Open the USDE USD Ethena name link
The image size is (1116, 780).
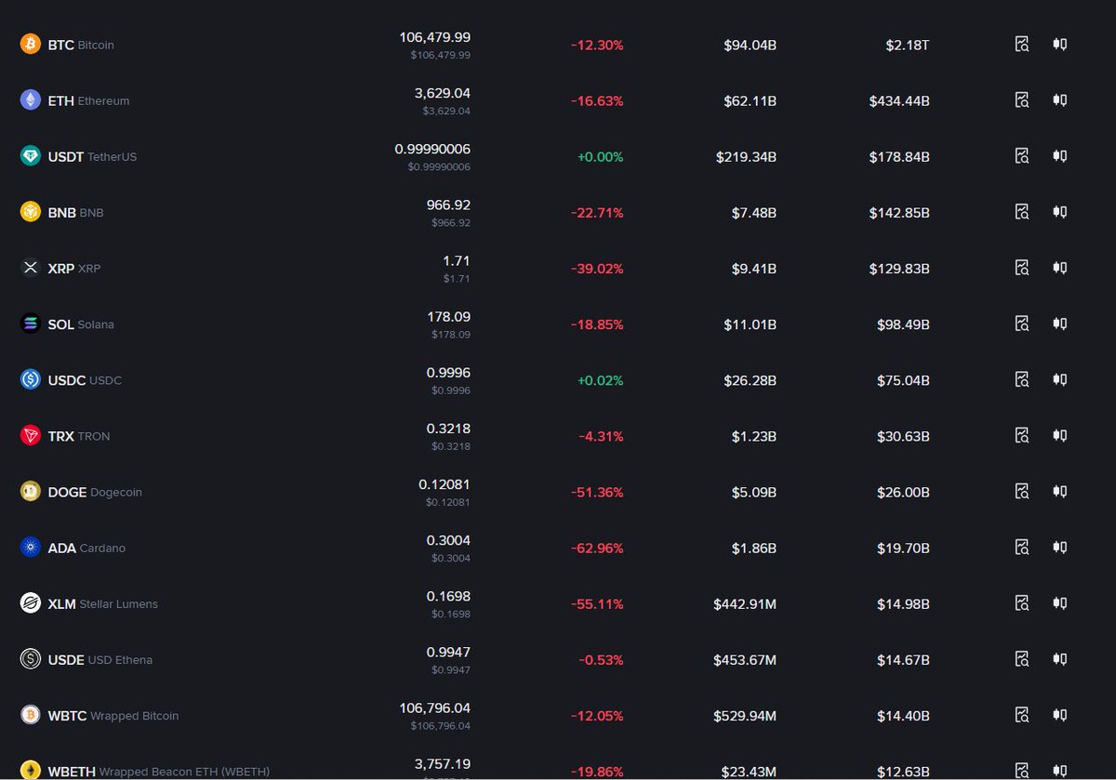coord(100,660)
